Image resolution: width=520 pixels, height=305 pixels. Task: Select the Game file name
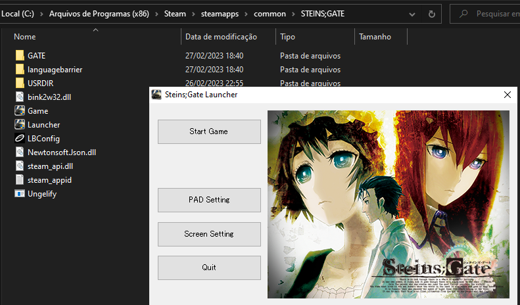click(x=38, y=111)
